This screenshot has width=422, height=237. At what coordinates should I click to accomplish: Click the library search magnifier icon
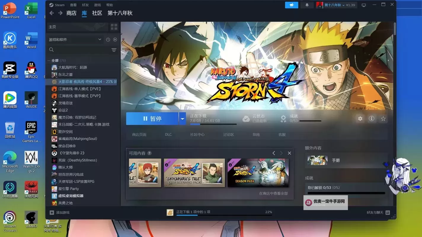click(x=52, y=50)
